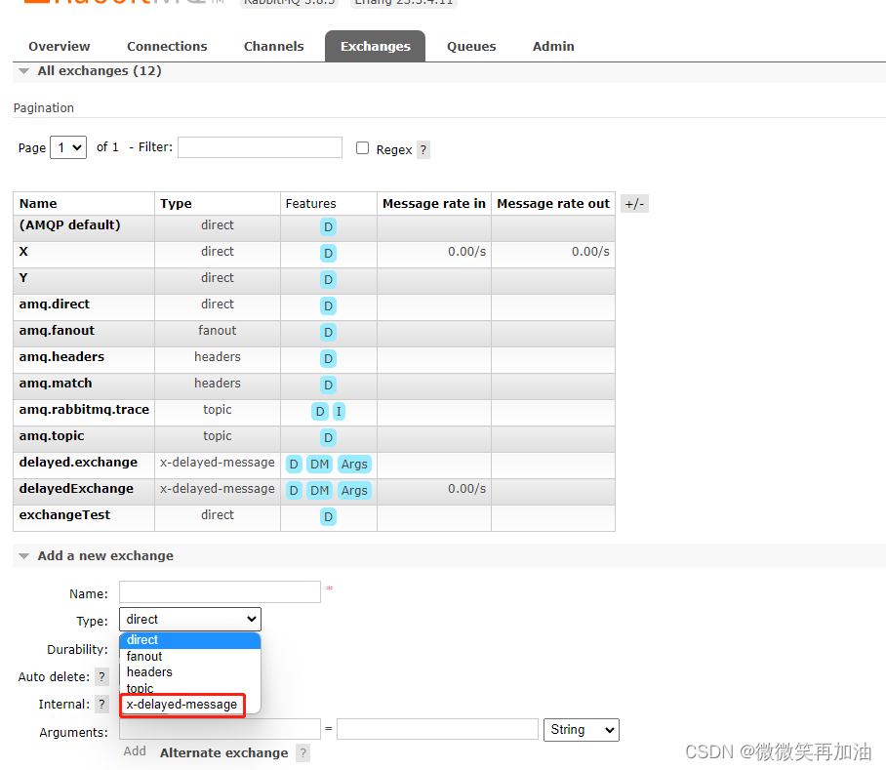Click the DM badge for delayed.exchange
Viewport: 886px width, 770px height.
[x=319, y=465]
